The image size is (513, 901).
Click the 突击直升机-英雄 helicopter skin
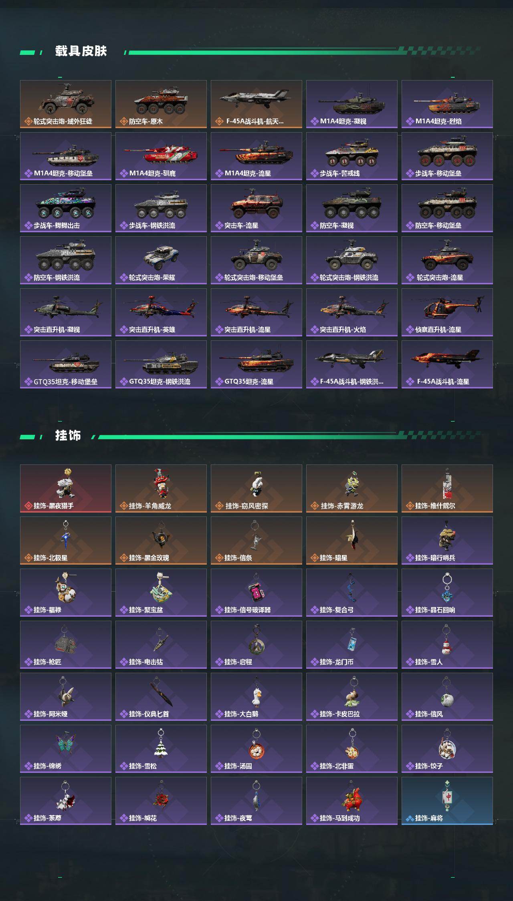[x=161, y=312]
